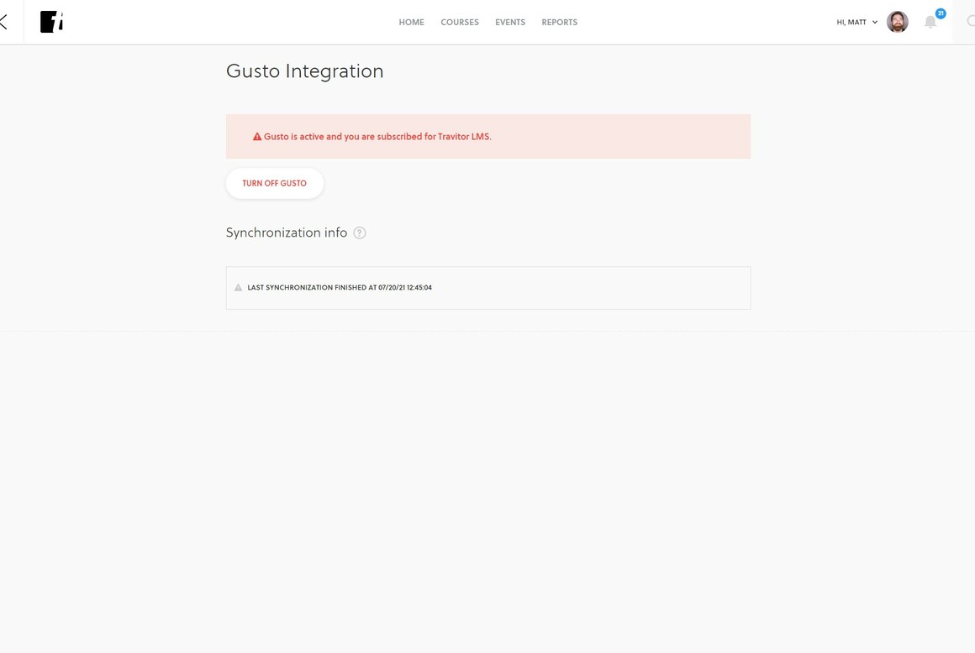
Task: Click the search magnifier icon
Action: click(x=971, y=22)
